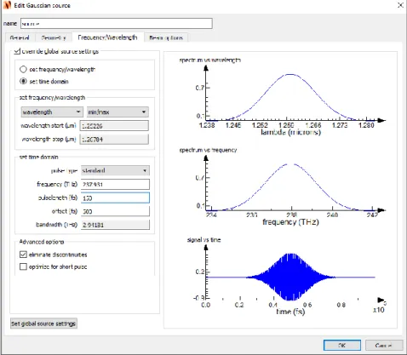Click the wavelength stop (µm) field
Image resolution: width=407 pixels, height=355 pixels.
click(114, 140)
